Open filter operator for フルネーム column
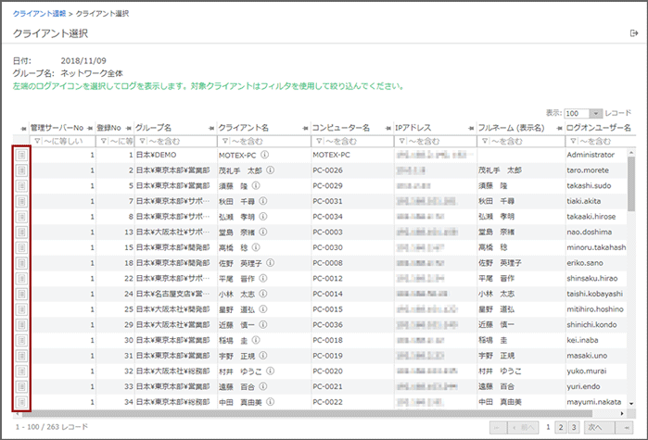The image size is (648, 440). pyautogui.click(x=485, y=142)
